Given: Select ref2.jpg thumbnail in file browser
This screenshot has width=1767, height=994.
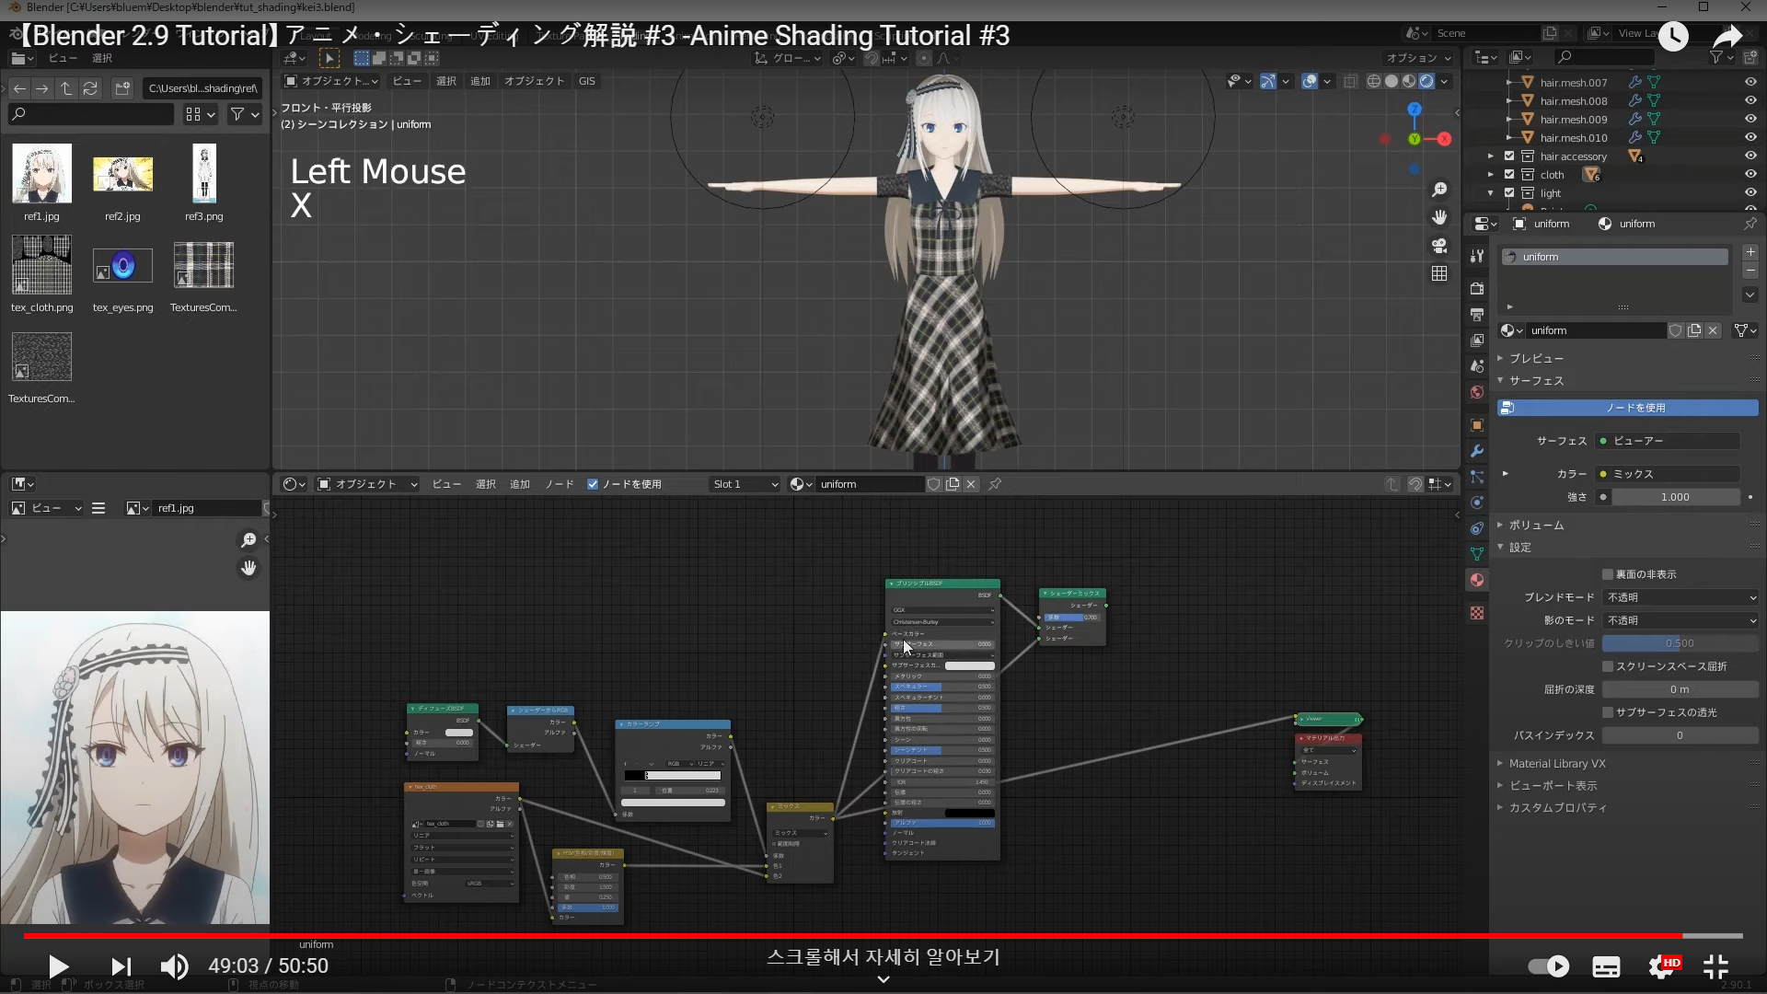Looking at the screenshot, I should [x=122, y=175].
